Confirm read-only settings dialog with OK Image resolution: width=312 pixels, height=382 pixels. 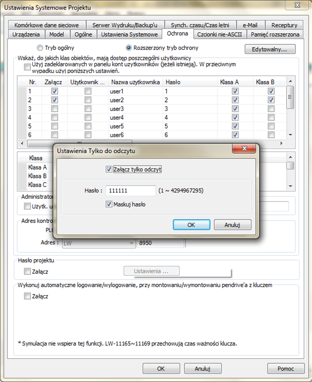click(191, 225)
